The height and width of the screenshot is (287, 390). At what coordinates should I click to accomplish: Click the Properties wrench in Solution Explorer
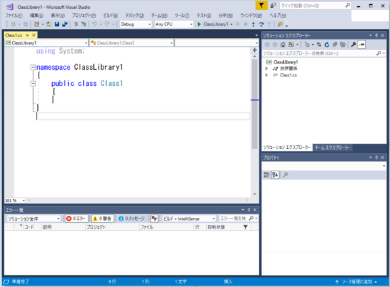click(x=354, y=45)
